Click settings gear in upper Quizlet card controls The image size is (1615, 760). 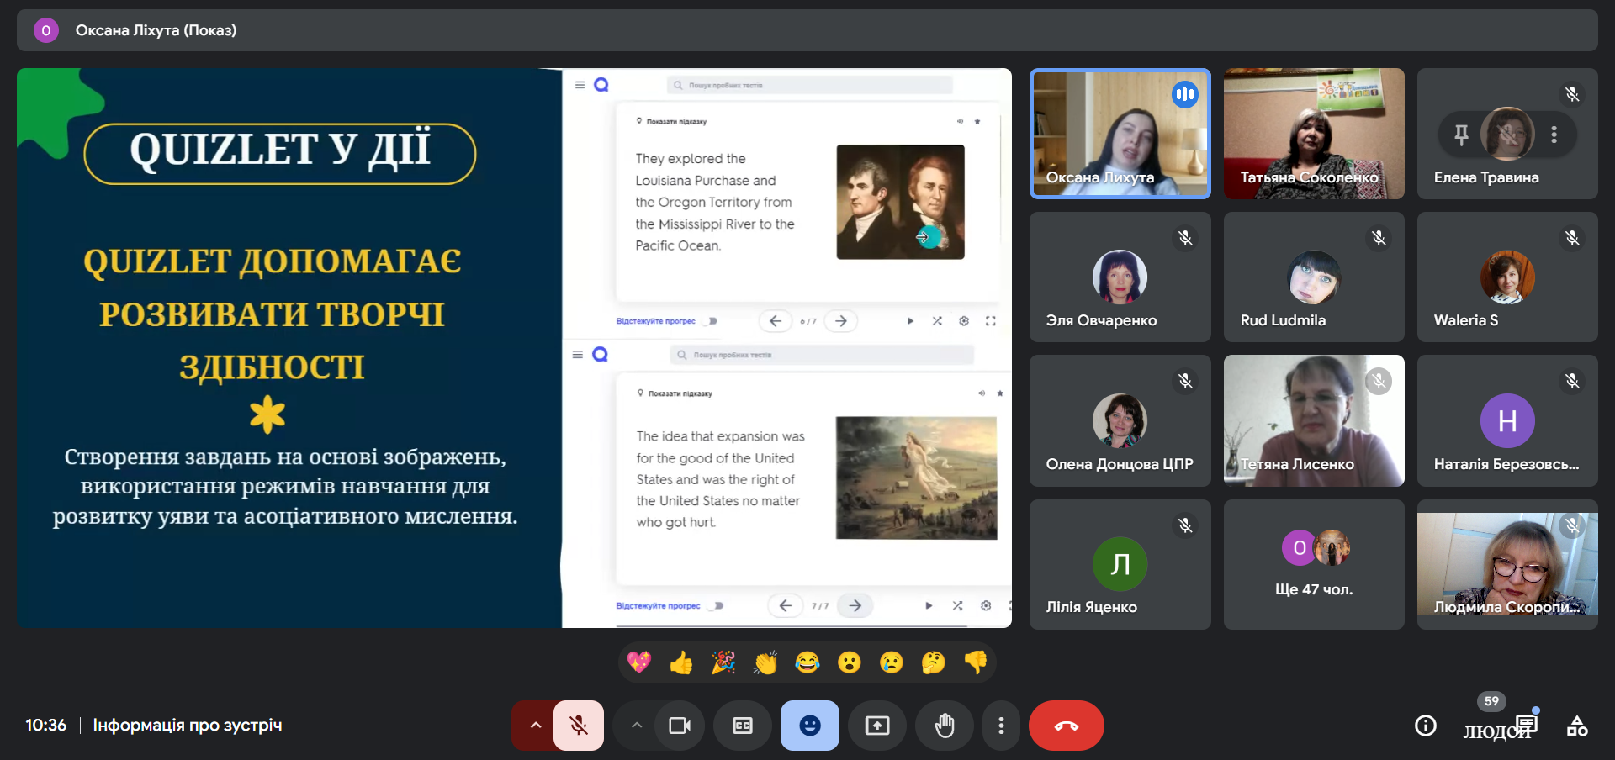coord(964,321)
